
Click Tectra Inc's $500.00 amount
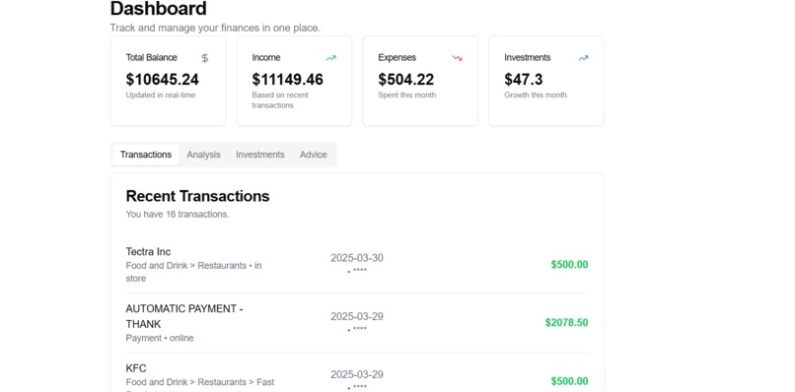click(570, 264)
